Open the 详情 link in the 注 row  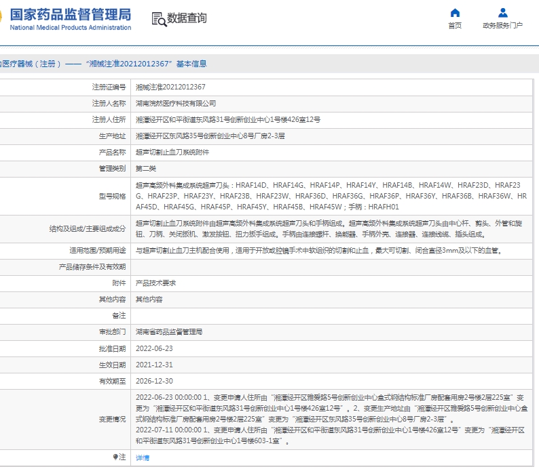[143, 457]
